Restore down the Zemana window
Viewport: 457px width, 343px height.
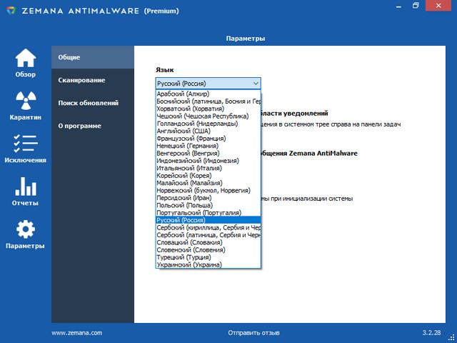point(416,6)
